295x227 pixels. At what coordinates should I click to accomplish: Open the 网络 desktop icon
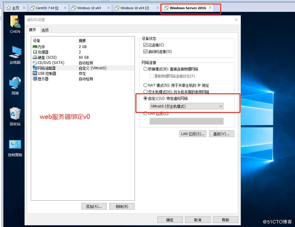tap(15, 83)
